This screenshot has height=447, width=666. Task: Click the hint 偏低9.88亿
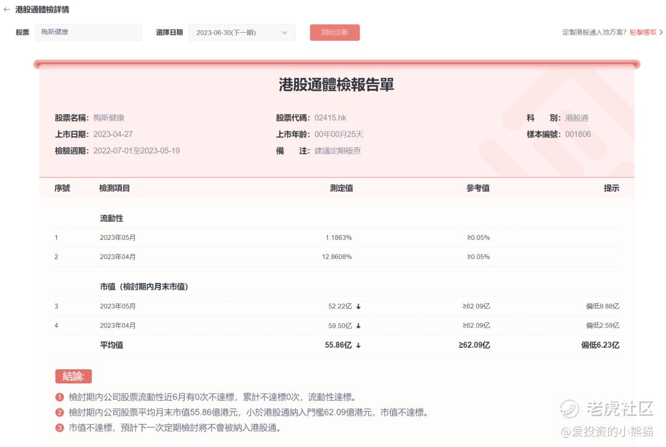pyautogui.click(x=602, y=306)
